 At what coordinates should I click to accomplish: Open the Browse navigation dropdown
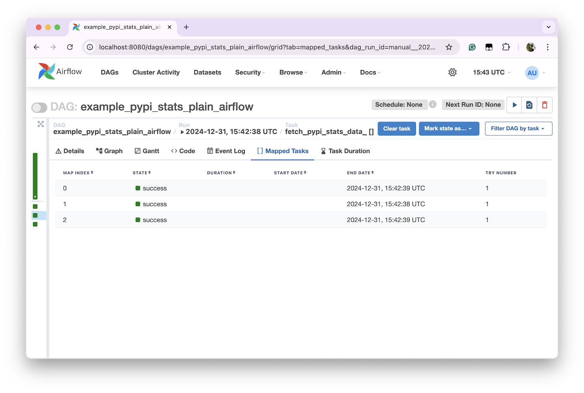click(293, 72)
